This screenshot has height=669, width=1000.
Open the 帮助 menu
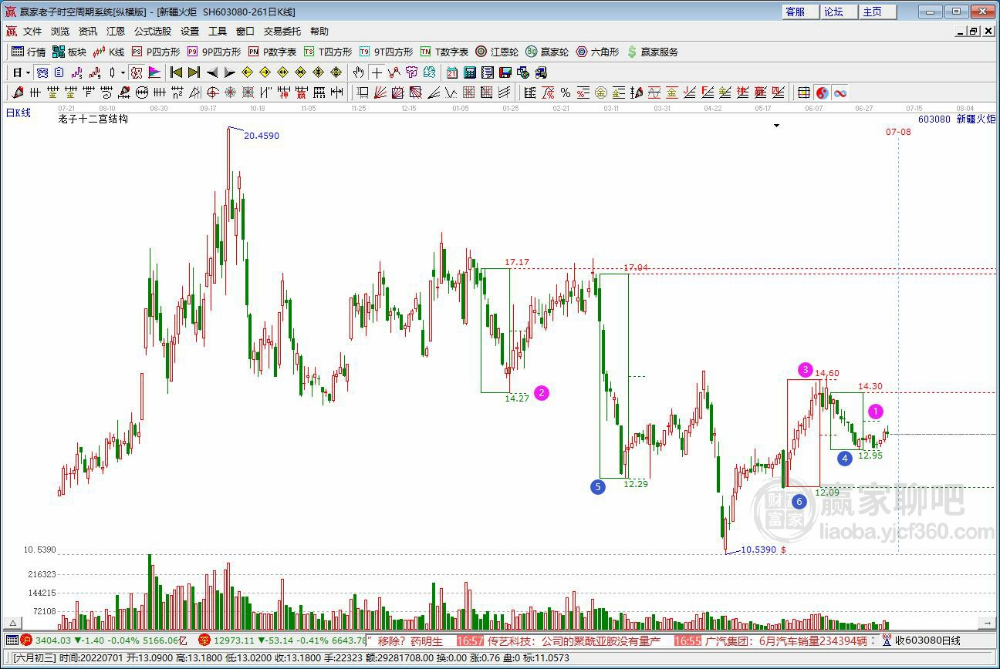(x=319, y=32)
